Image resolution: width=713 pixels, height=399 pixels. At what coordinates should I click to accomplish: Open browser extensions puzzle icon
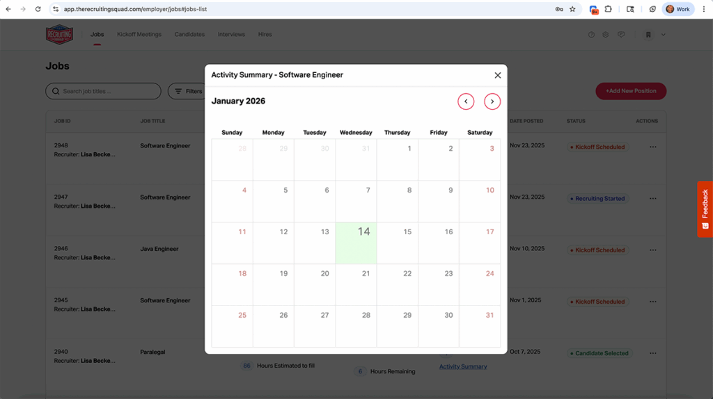click(608, 9)
